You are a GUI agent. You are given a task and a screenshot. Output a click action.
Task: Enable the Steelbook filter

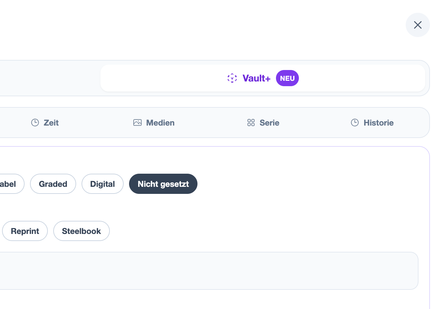[x=81, y=231]
